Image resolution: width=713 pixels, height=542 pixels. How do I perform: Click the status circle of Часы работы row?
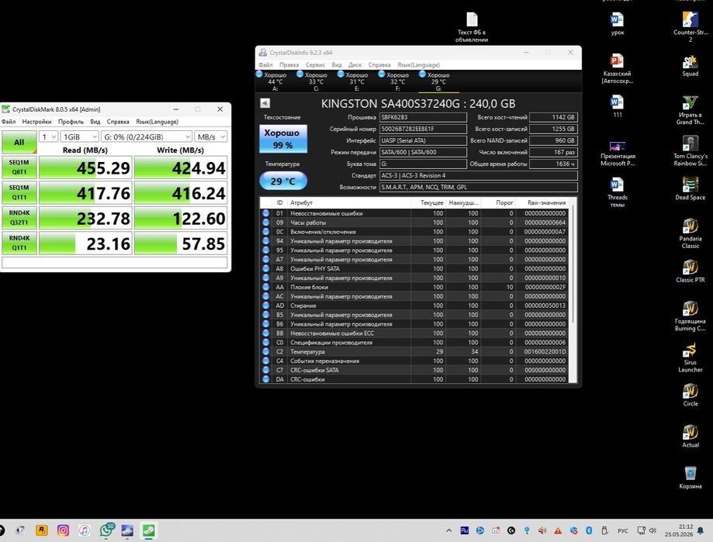click(266, 223)
